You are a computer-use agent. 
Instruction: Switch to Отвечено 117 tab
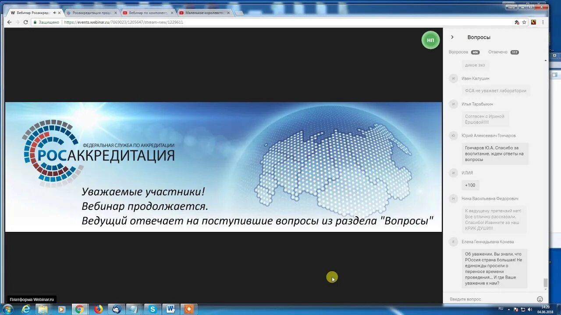click(504, 52)
